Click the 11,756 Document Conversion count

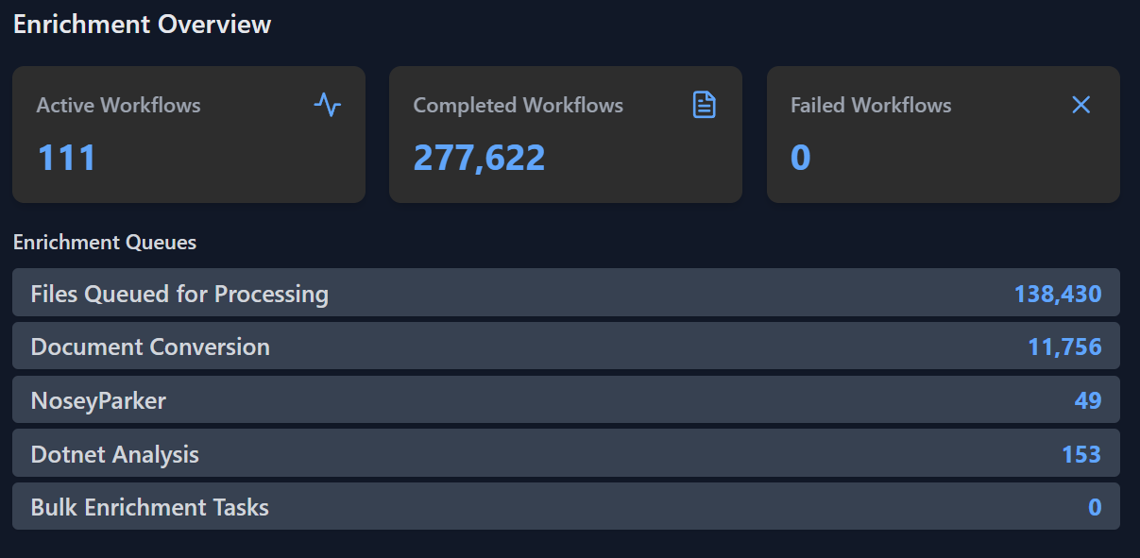tap(1063, 347)
